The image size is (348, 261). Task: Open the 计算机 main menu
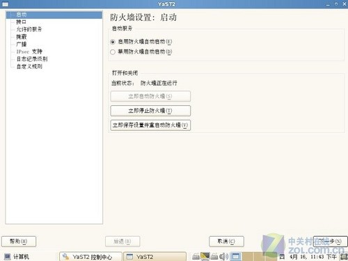pos(17,257)
